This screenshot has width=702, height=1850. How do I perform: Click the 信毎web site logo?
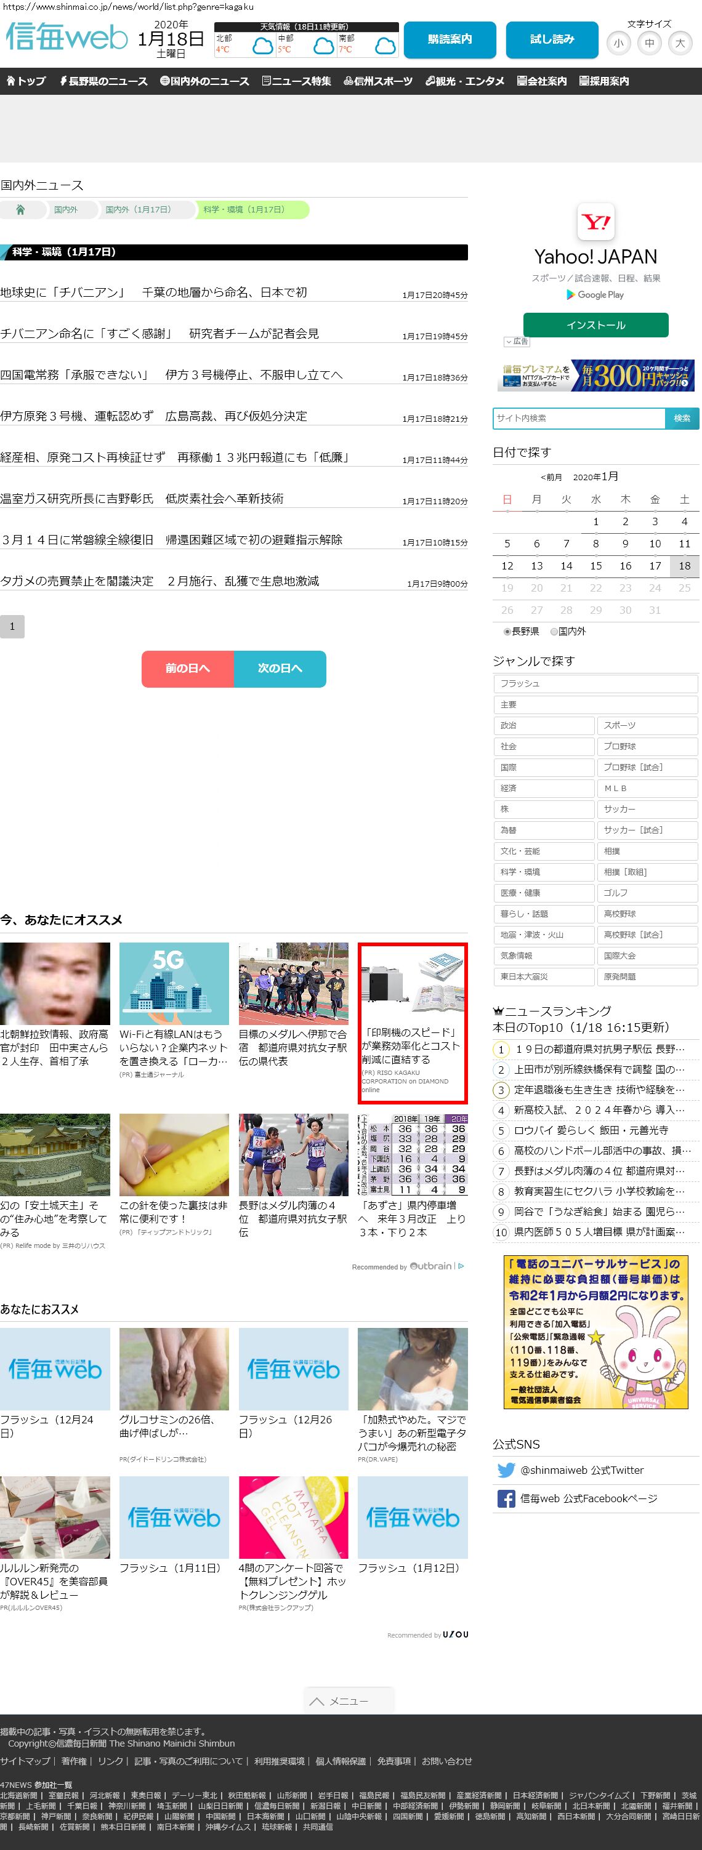tap(67, 38)
